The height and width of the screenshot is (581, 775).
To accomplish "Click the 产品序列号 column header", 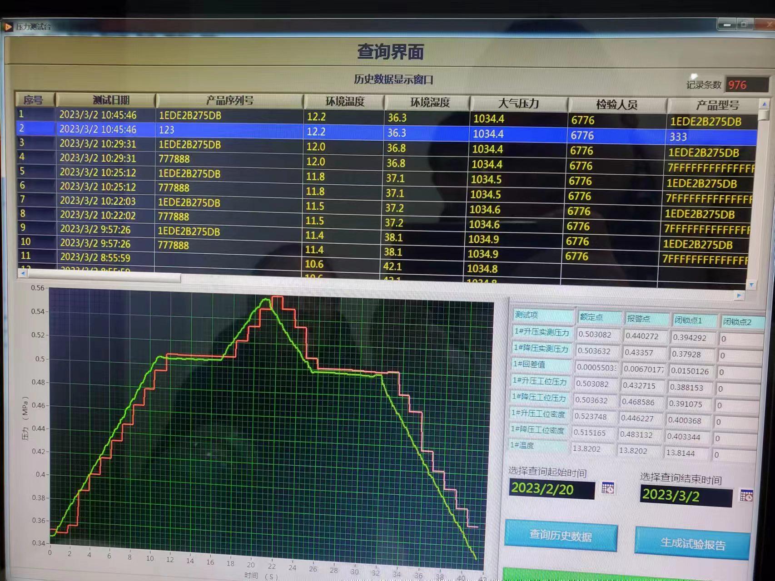I will (x=229, y=101).
